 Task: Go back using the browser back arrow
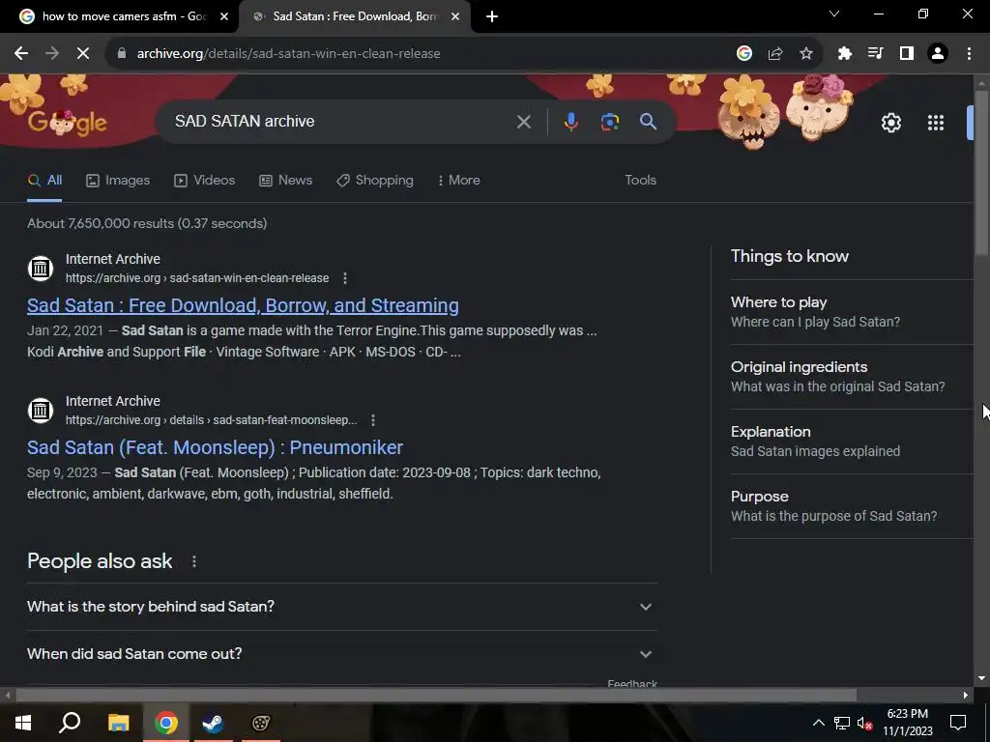tap(21, 54)
